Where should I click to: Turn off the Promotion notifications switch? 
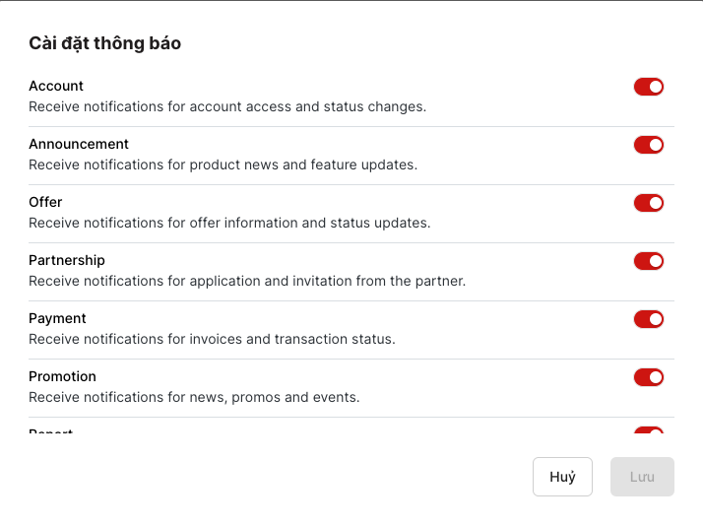[x=649, y=377]
